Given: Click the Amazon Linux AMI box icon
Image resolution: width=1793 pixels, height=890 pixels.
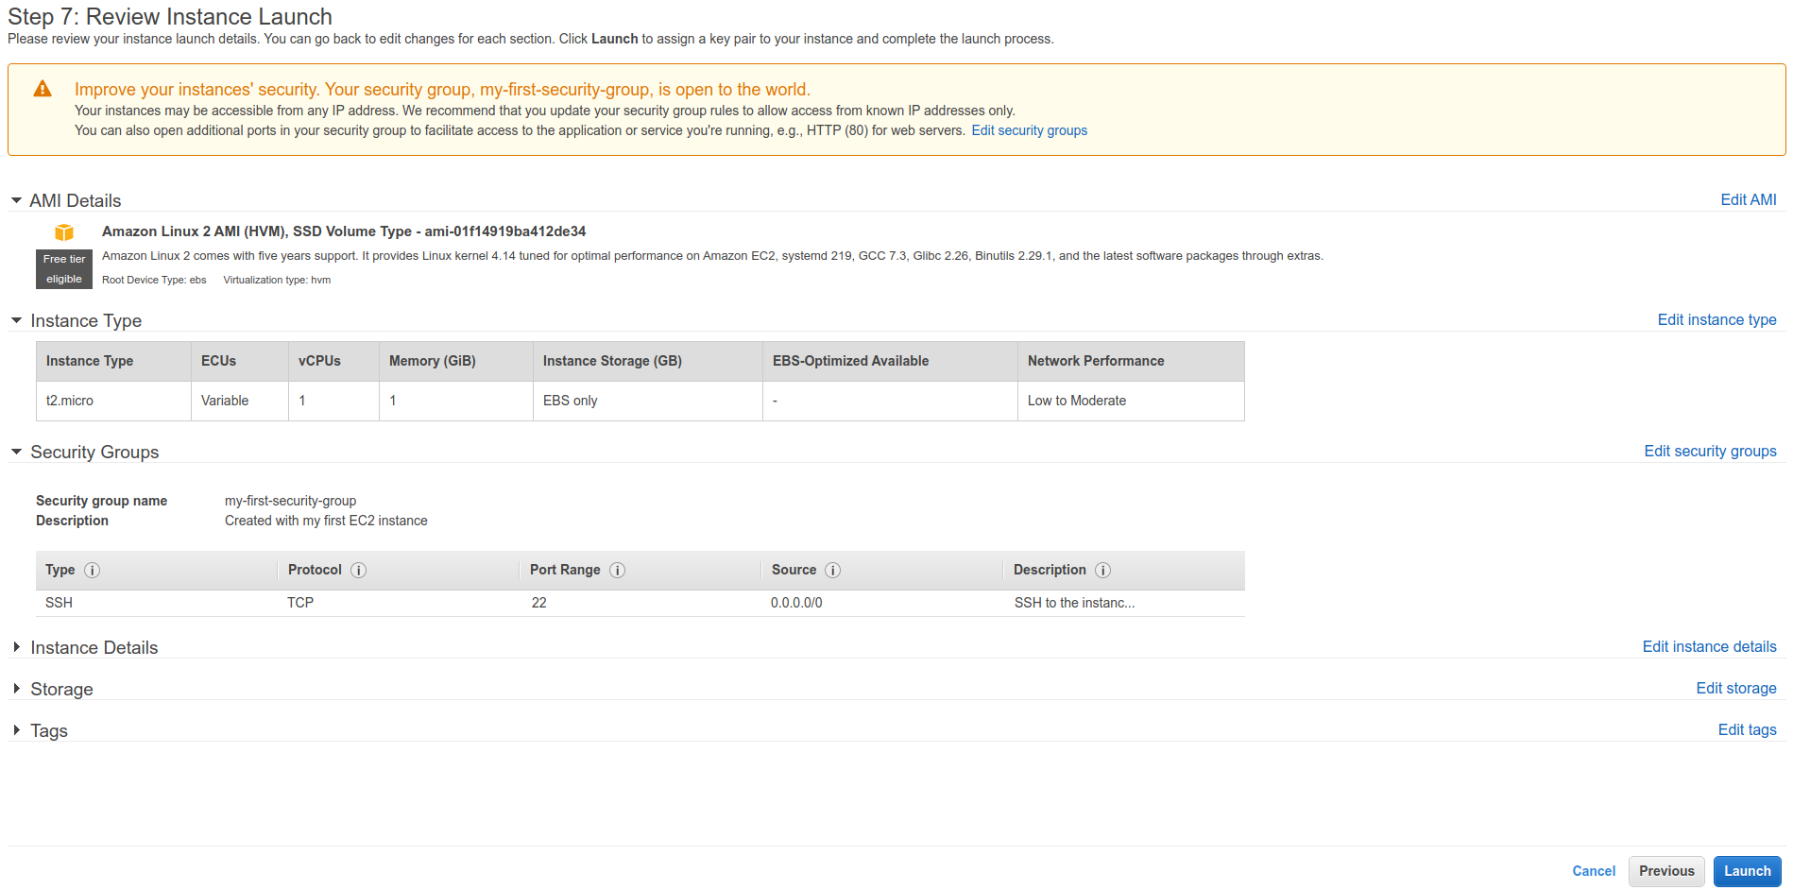Looking at the screenshot, I should (x=64, y=232).
